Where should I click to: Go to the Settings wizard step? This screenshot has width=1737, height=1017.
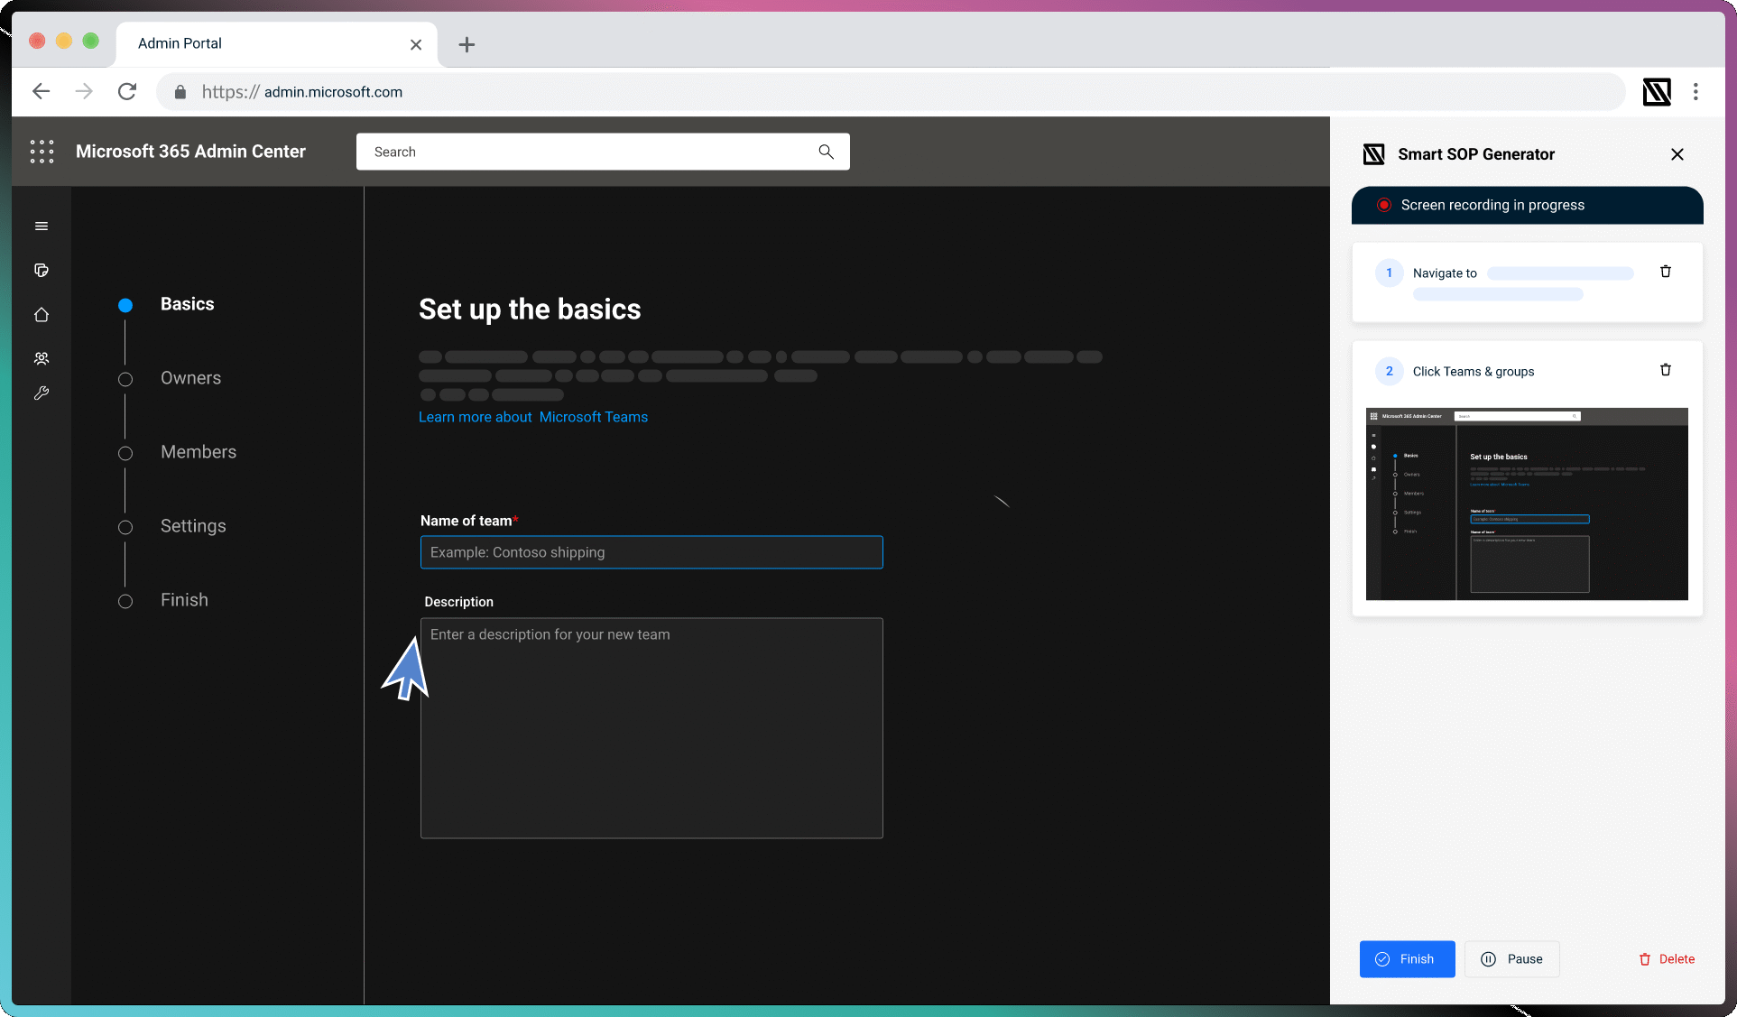point(193,526)
